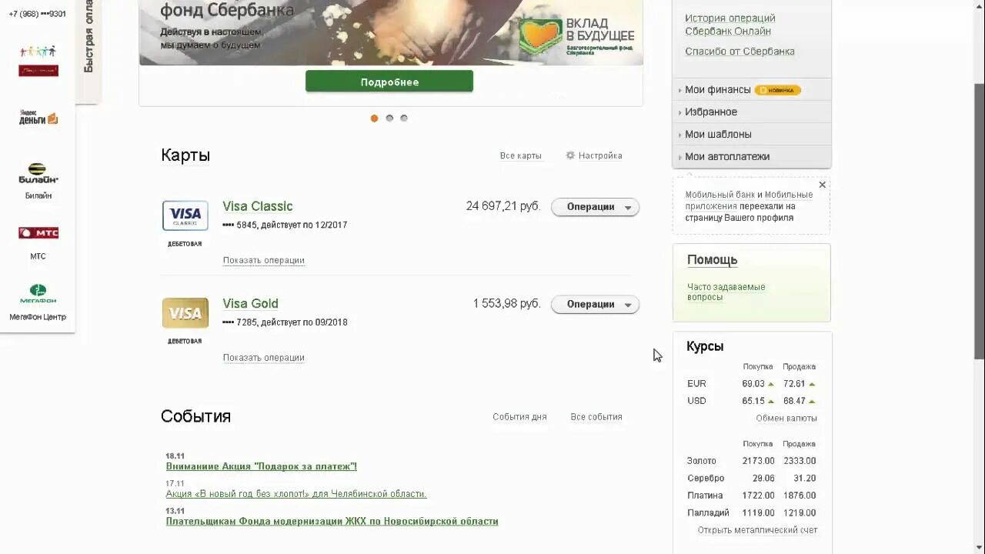Image resolution: width=985 pixels, height=554 pixels.
Task: Open the Подарок за платеж promotion news
Action: [262, 466]
